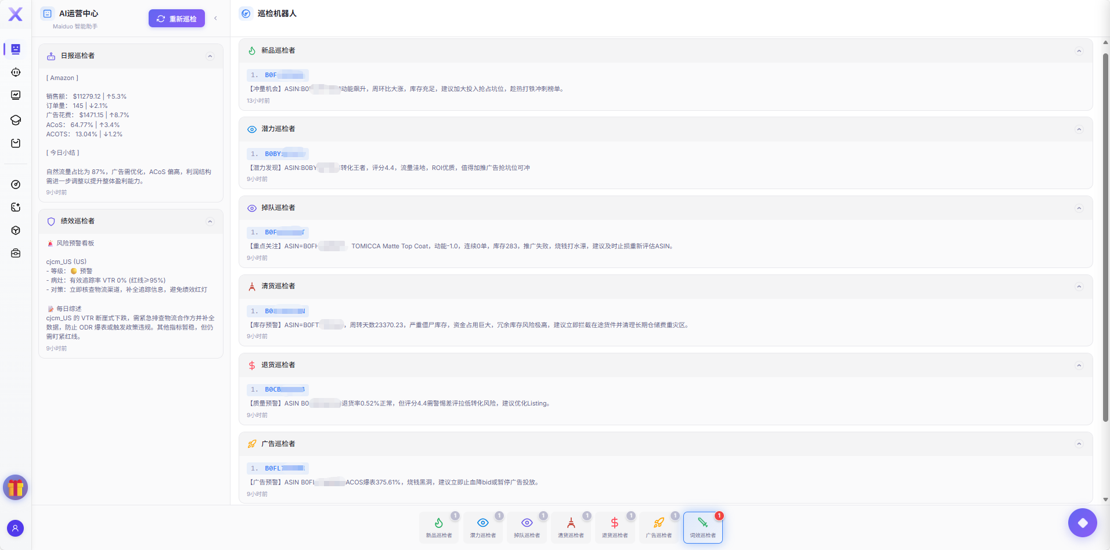Click the gift box icon

click(x=16, y=487)
